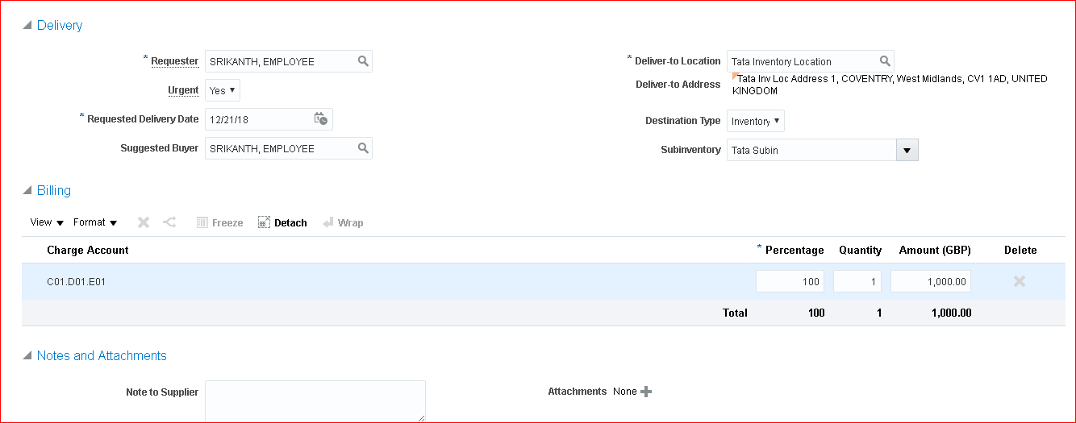
Task: Expand the Subinventory combo box
Action: (907, 150)
